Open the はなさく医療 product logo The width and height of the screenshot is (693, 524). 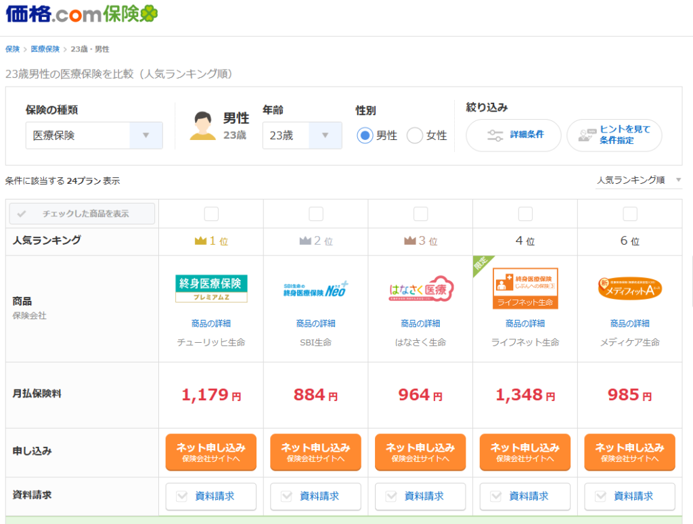click(x=421, y=289)
